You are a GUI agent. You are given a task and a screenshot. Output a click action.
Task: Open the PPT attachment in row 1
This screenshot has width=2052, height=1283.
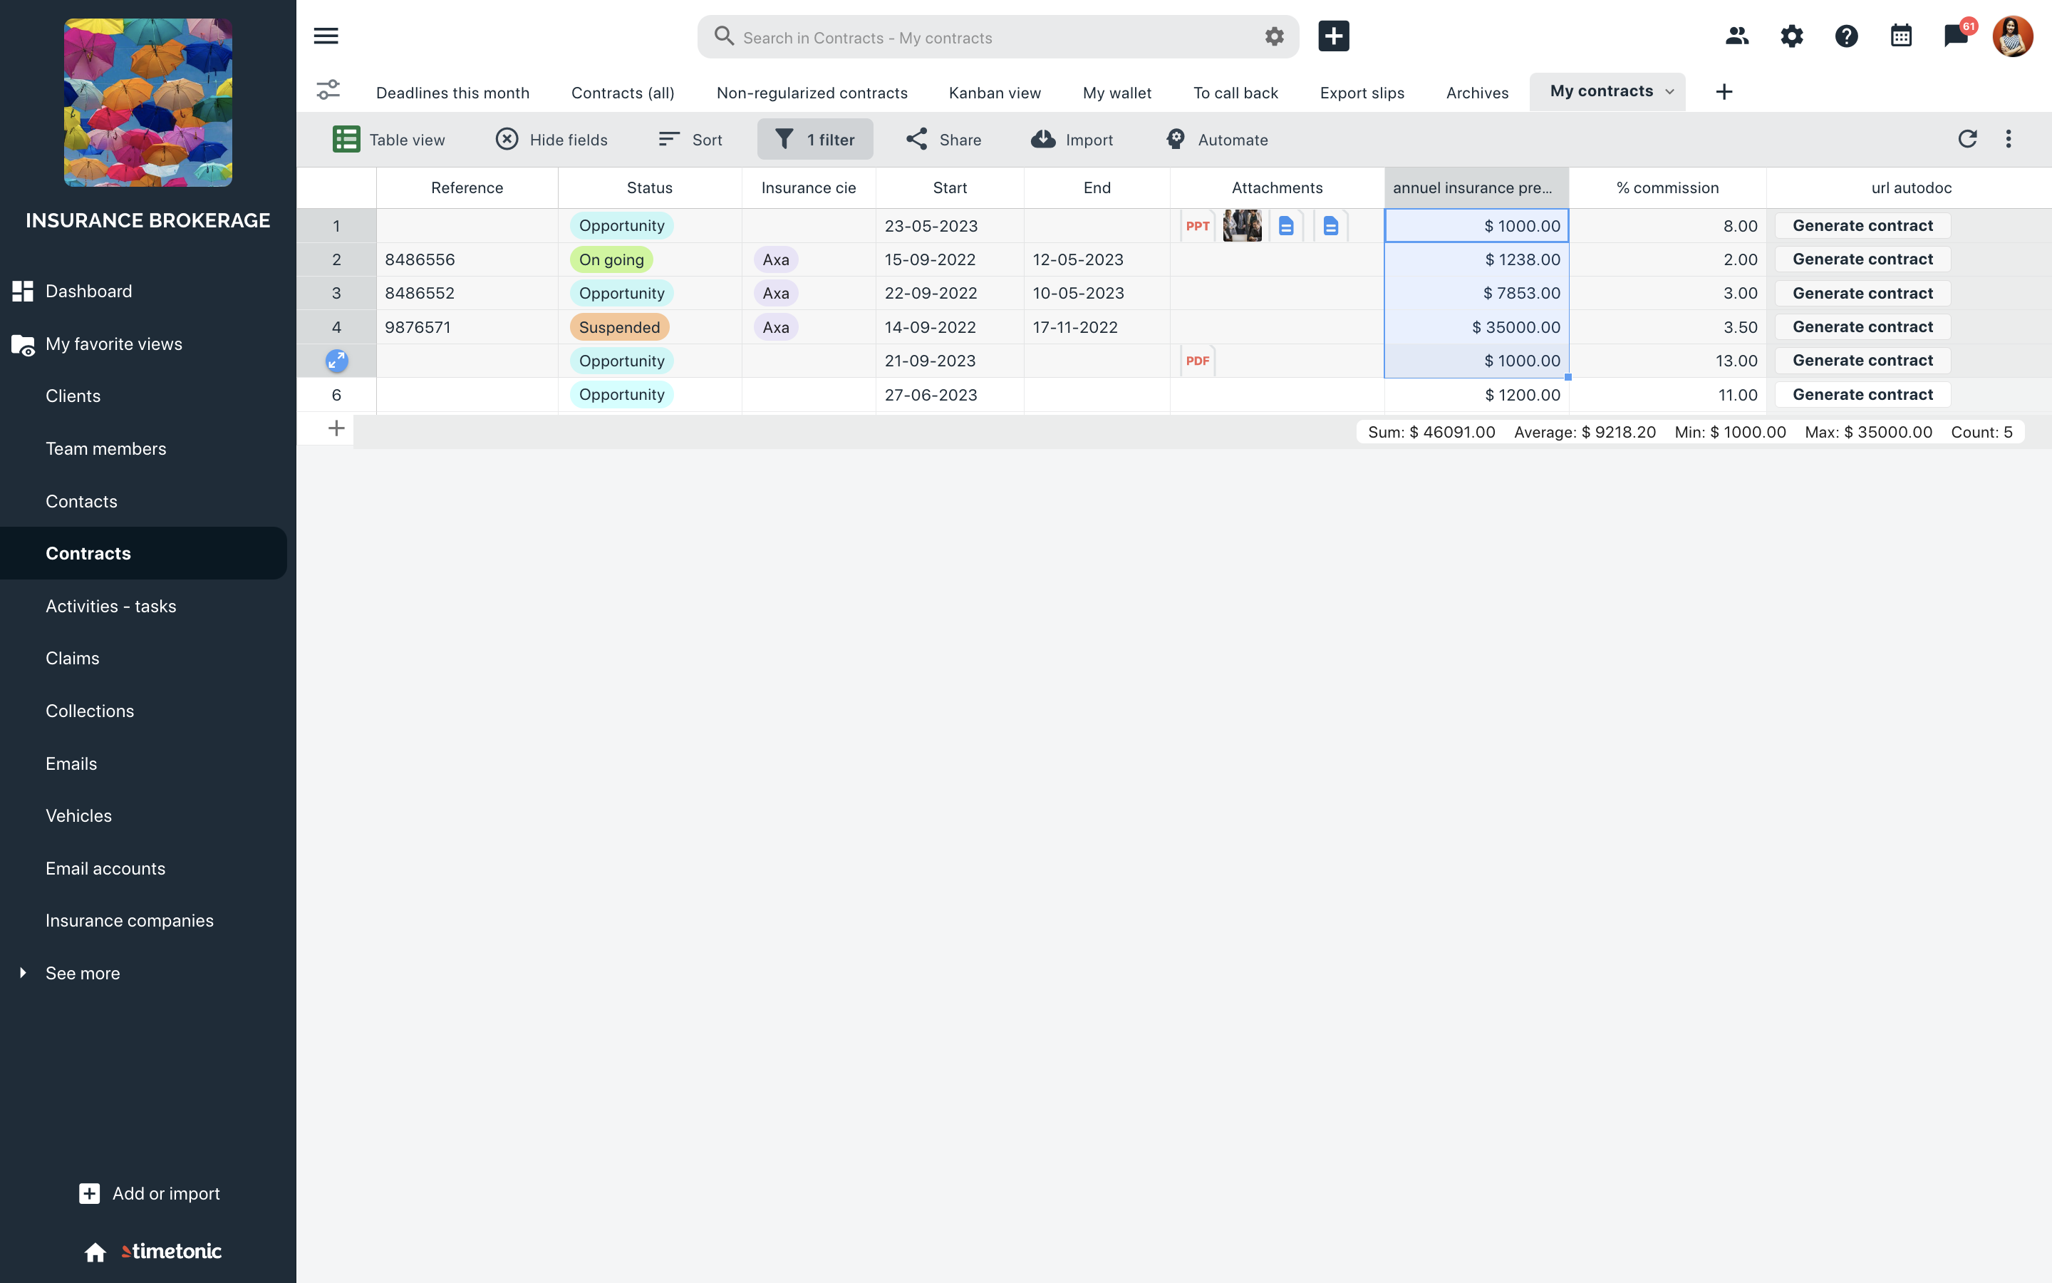pyautogui.click(x=1197, y=226)
